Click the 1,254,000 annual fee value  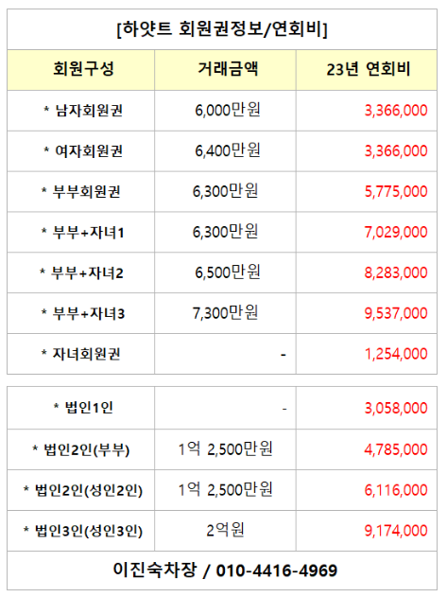click(x=396, y=354)
